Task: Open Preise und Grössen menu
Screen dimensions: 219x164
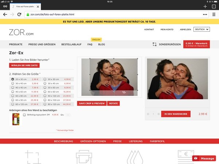Action: (42, 44)
